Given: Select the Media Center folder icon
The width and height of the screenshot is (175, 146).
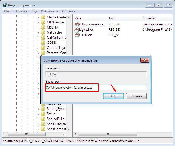Looking at the screenshot, I should 43,17.
